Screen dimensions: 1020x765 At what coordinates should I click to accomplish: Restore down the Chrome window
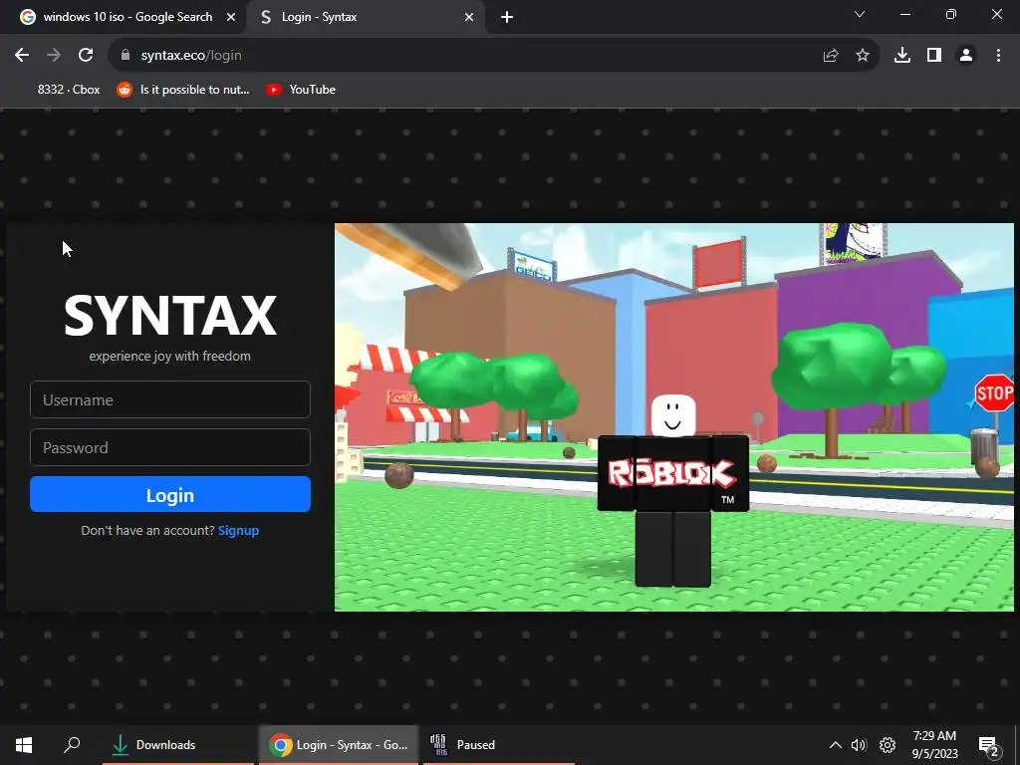click(x=951, y=14)
